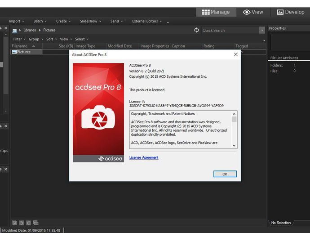
Task: Sort by the Image Properties column header
Action: point(154,46)
